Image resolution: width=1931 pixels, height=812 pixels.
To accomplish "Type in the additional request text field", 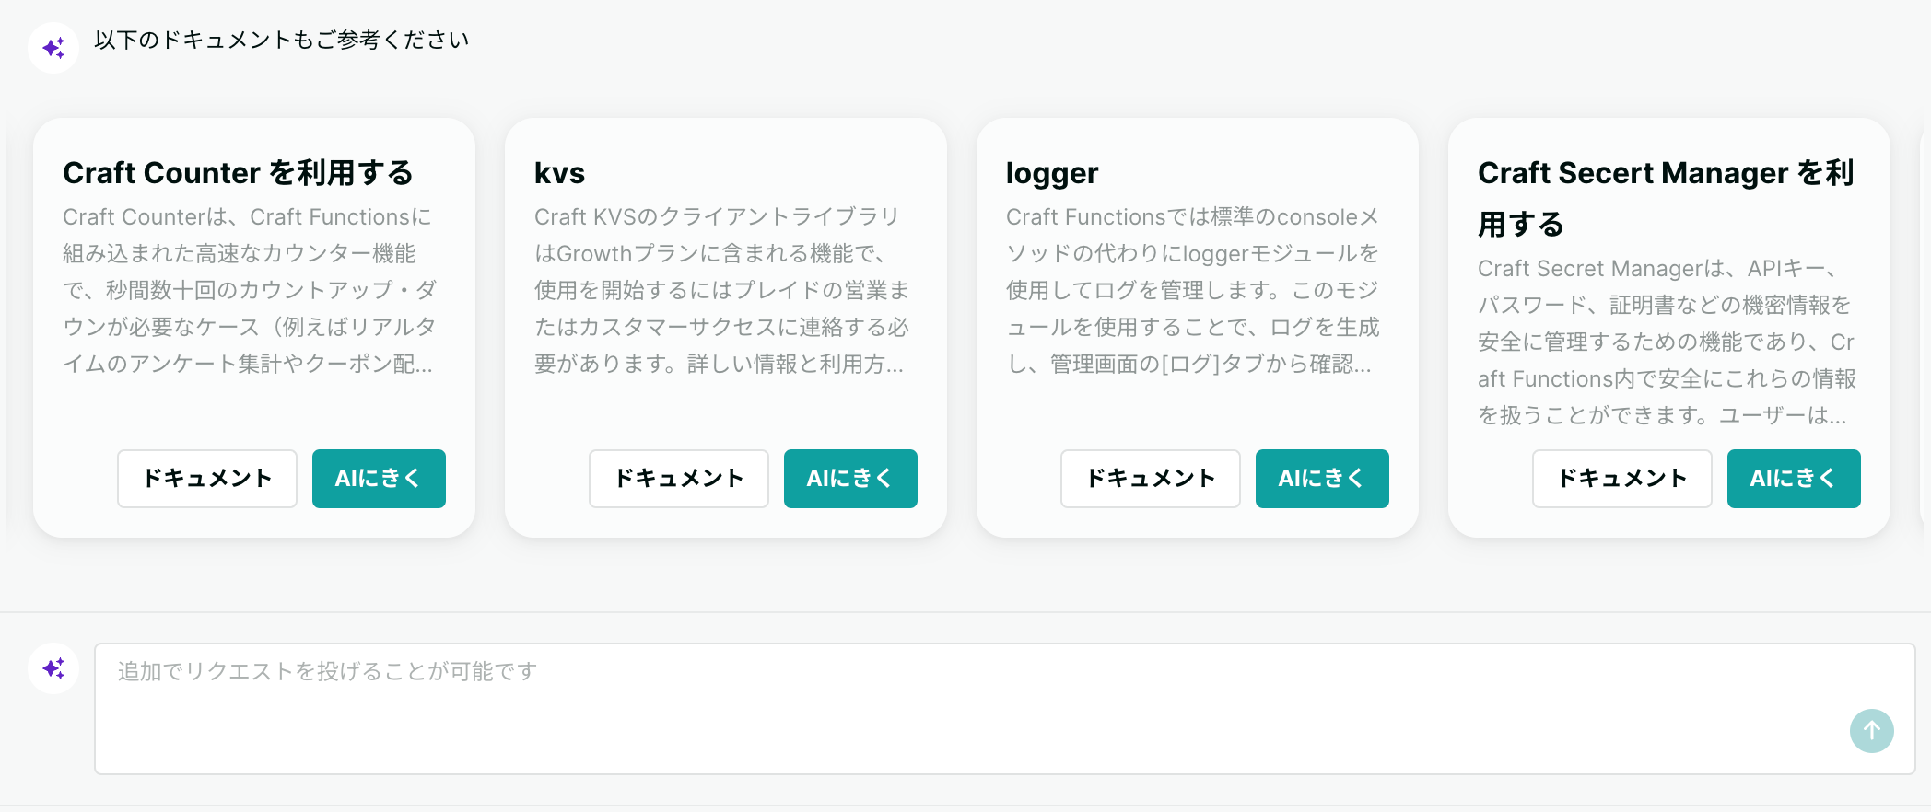I will coord(967,707).
